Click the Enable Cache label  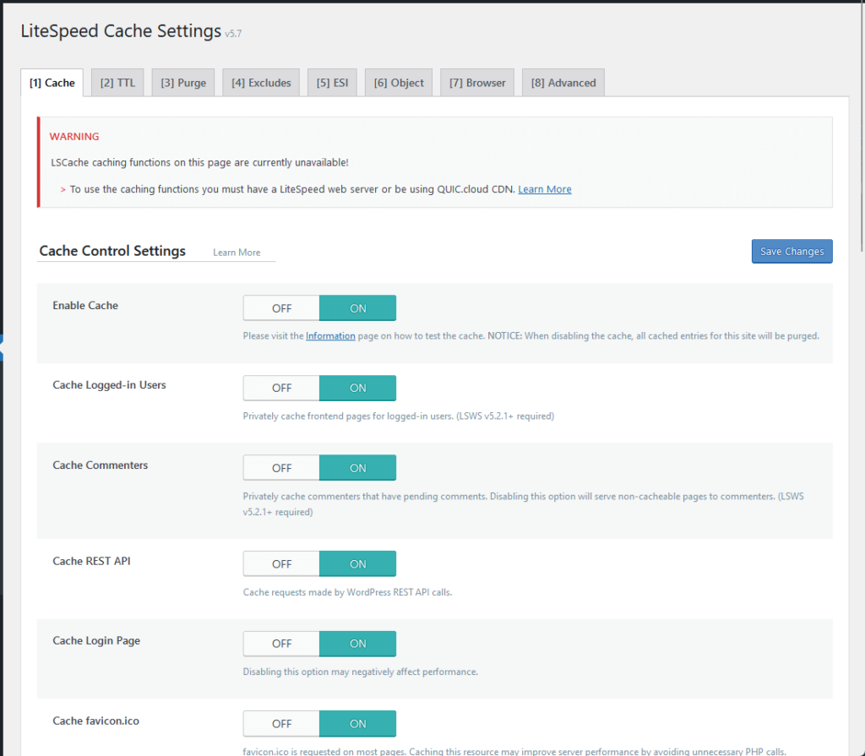(85, 305)
